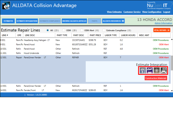Image resolution: width=173 pixels, height=115 pixels.
Task: Click the Logout link
Action: (x=166, y=12)
